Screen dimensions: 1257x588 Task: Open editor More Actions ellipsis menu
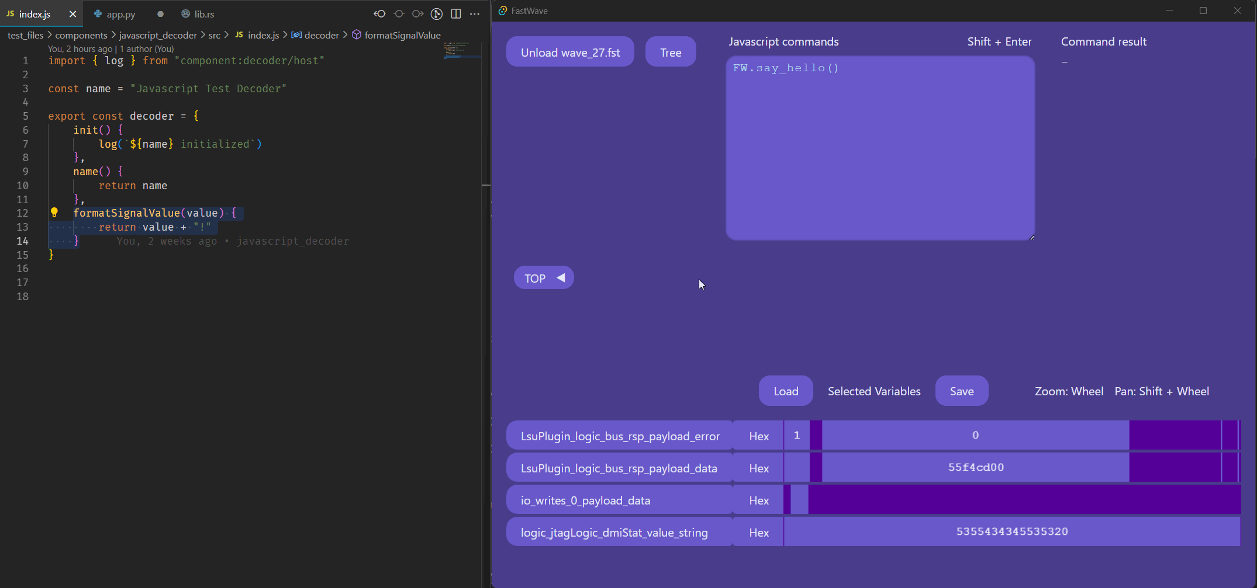pos(475,13)
